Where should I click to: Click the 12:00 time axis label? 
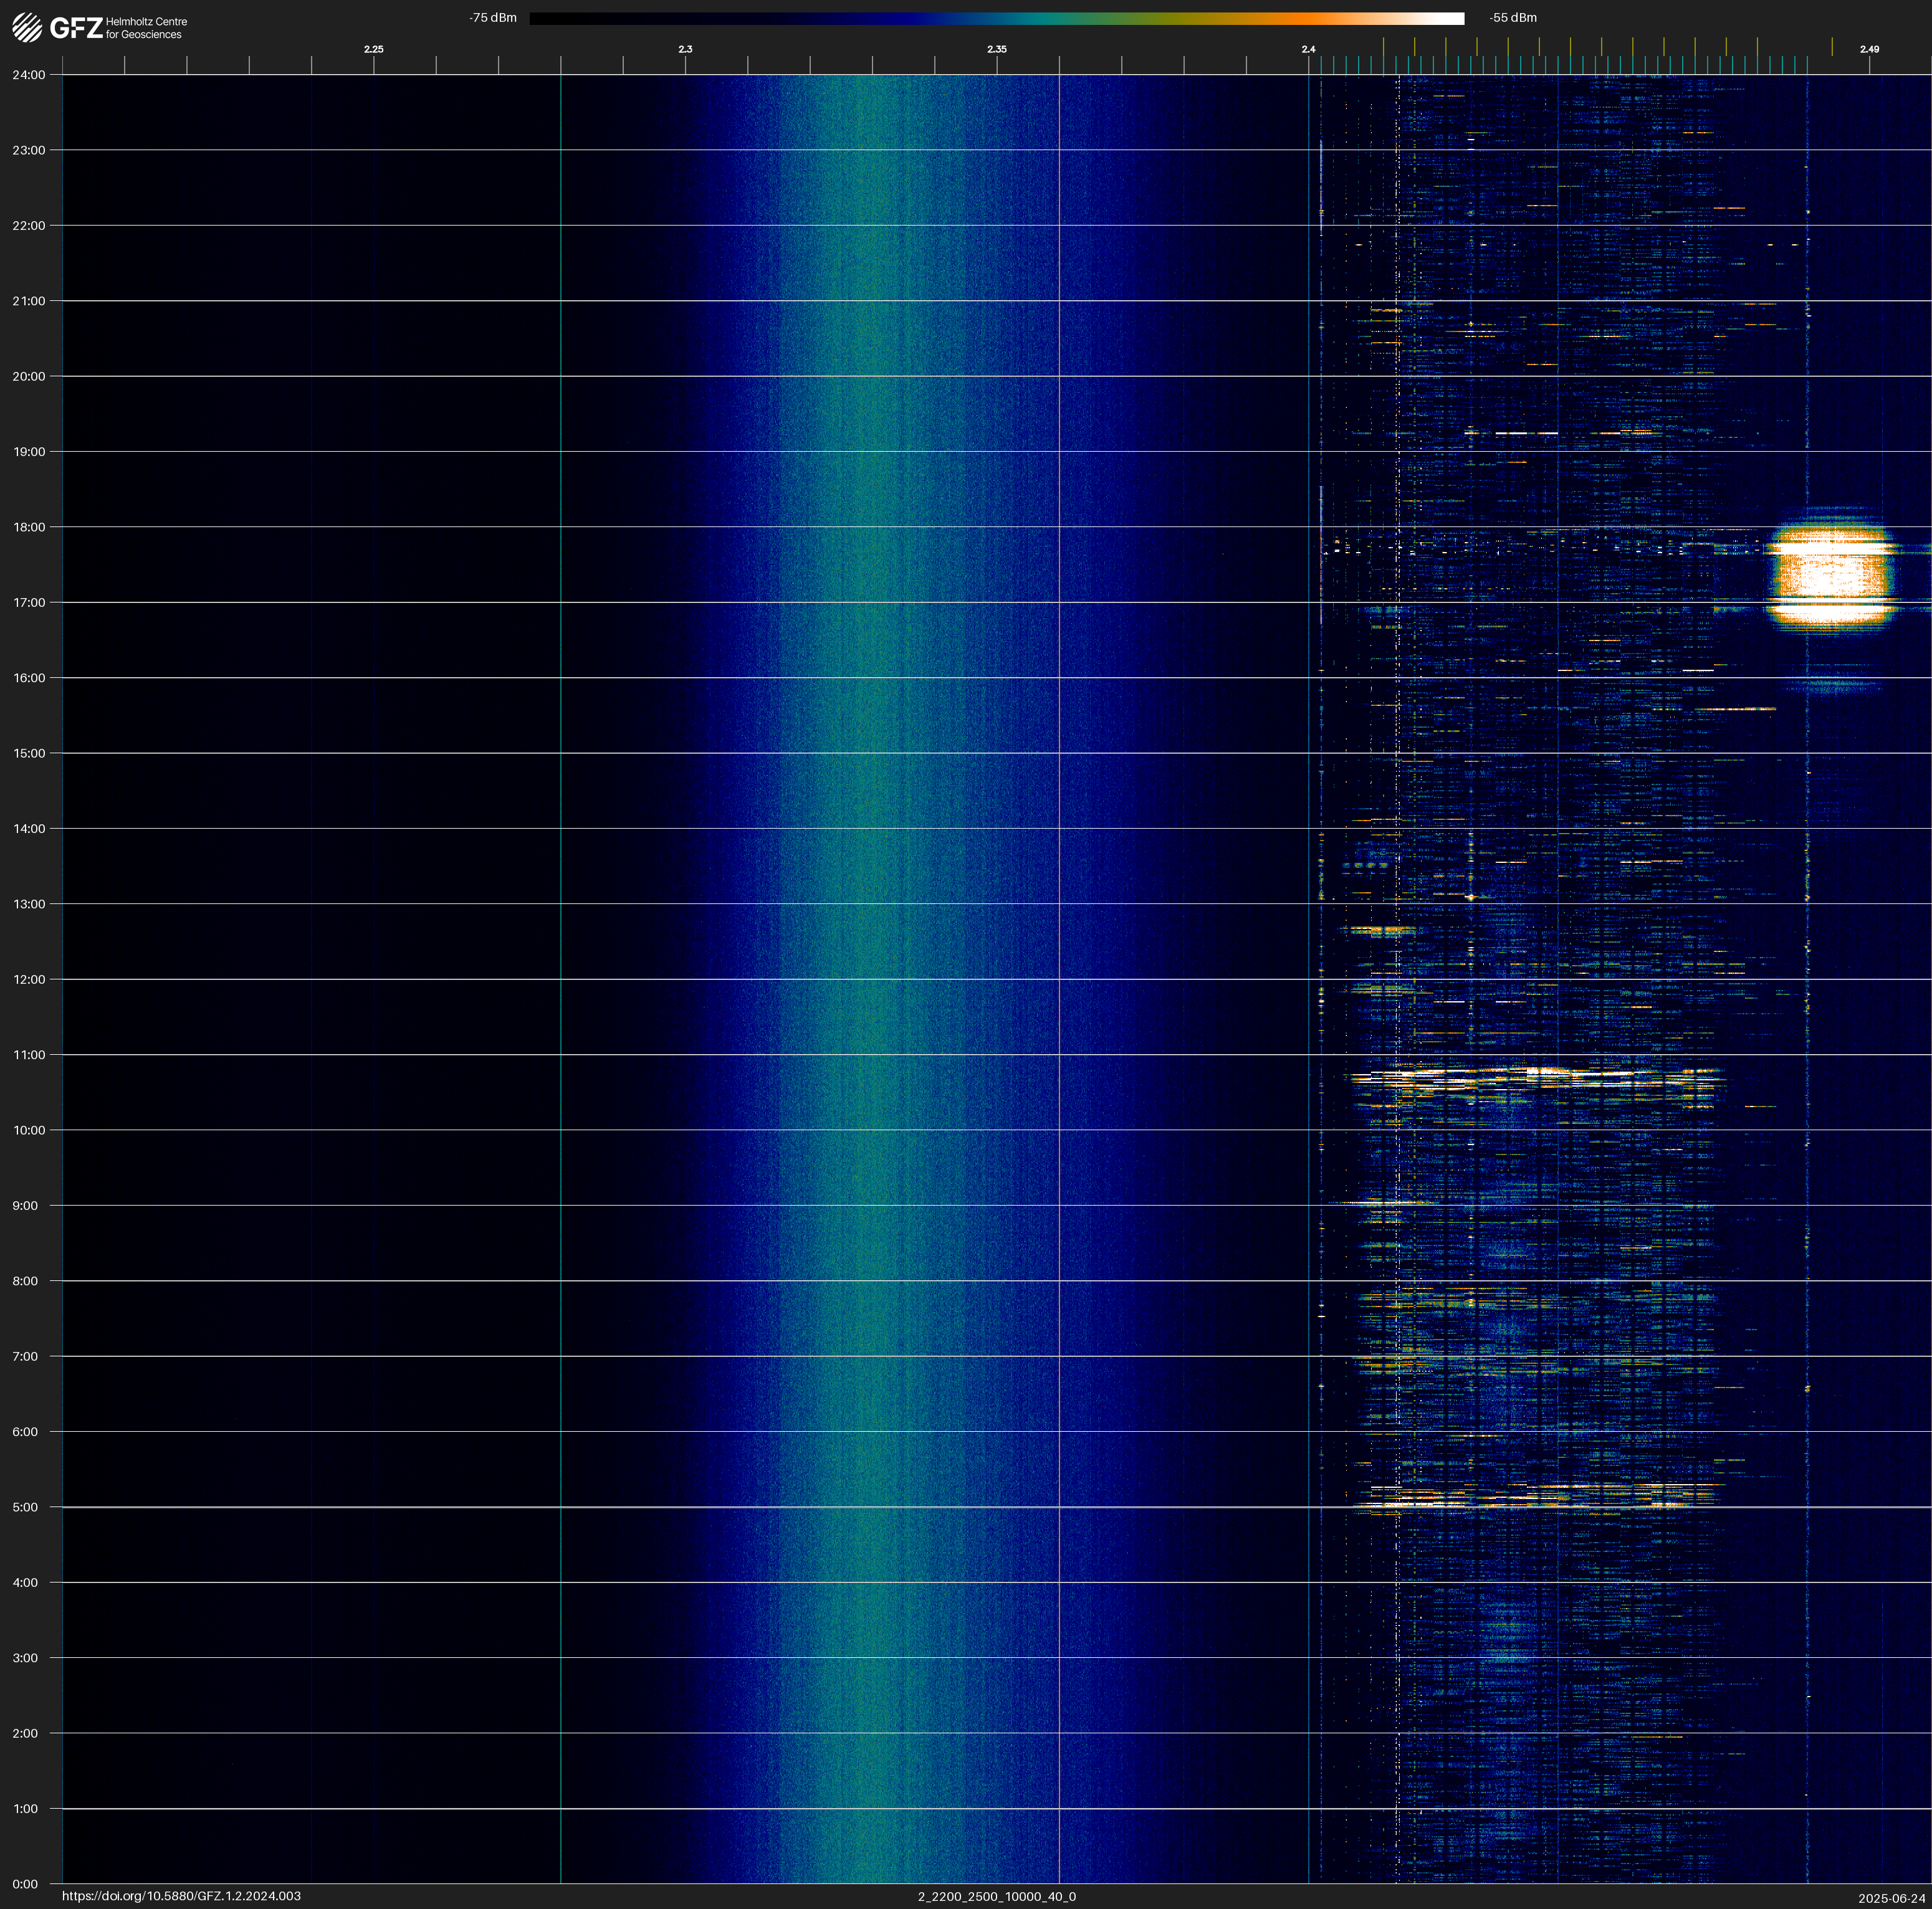tap(29, 979)
